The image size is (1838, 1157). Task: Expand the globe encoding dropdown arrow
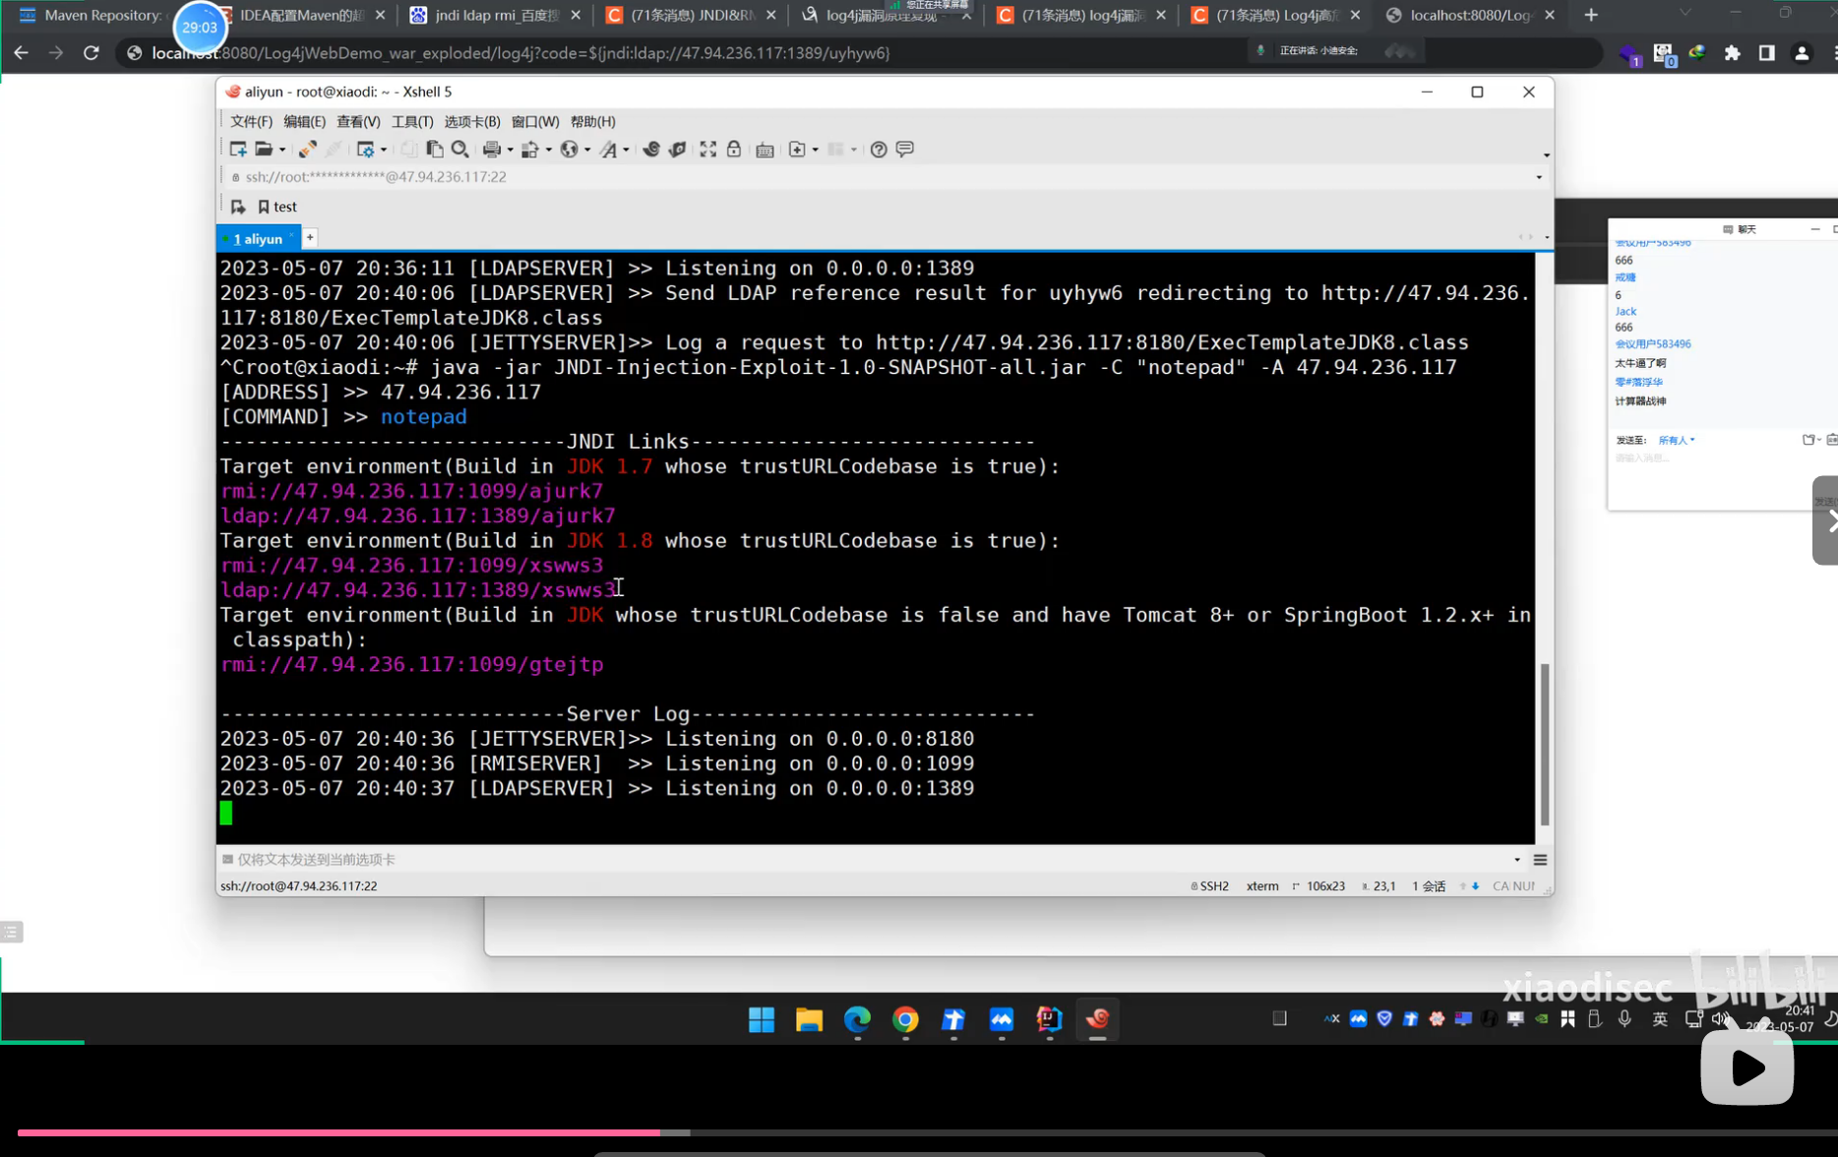[587, 150]
